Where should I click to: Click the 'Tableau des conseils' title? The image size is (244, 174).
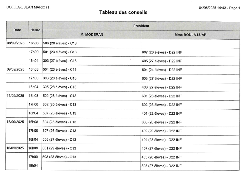(x=123, y=13)
